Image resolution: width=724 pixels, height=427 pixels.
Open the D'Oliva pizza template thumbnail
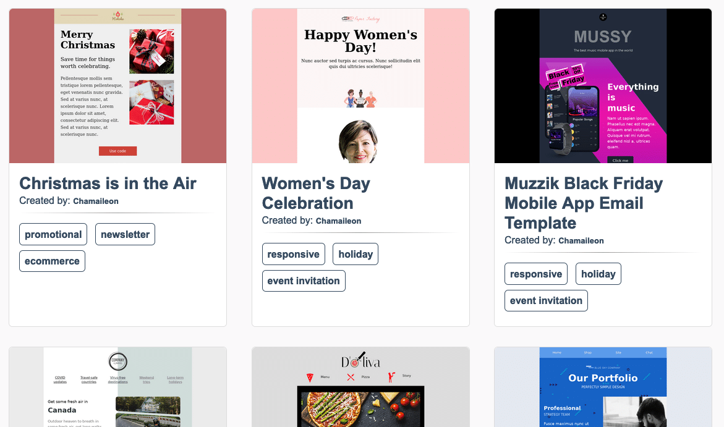tap(360, 387)
